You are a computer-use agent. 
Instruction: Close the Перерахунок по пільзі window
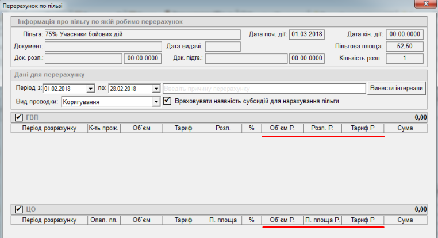pos(425,5)
